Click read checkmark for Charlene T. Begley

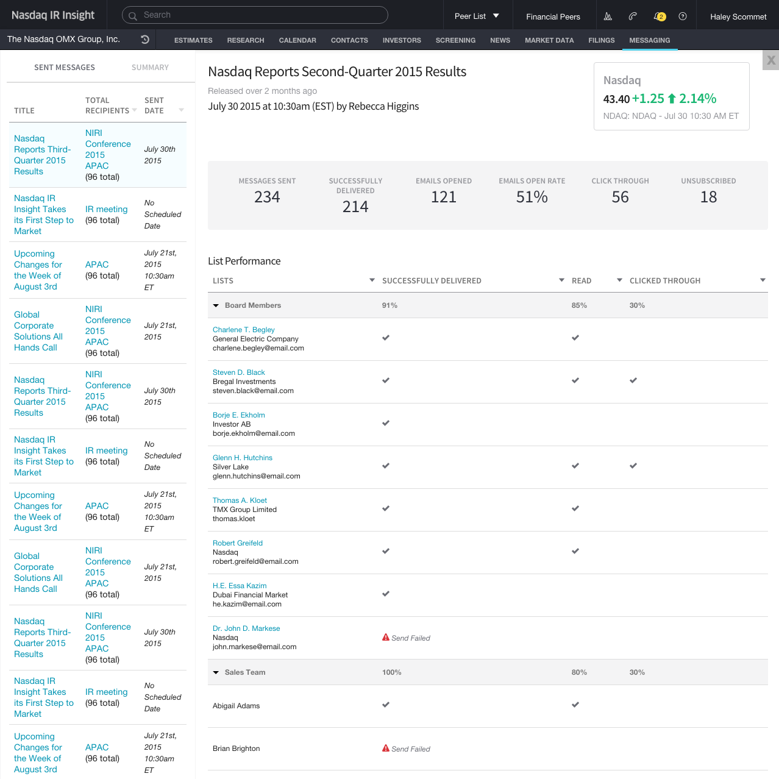click(575, 338)
